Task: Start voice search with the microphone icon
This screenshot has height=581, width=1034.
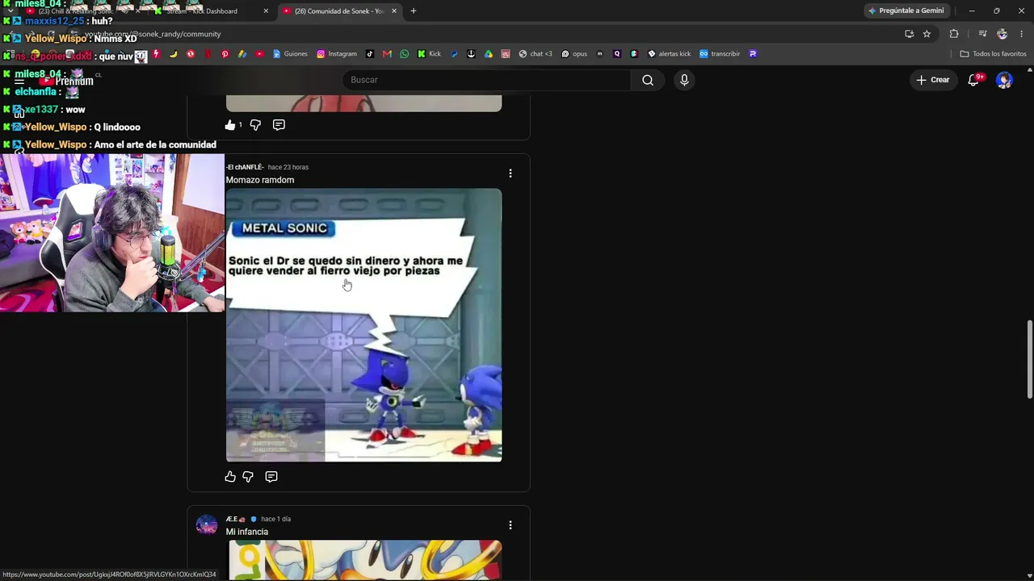Action: click(x=684, y=80)
